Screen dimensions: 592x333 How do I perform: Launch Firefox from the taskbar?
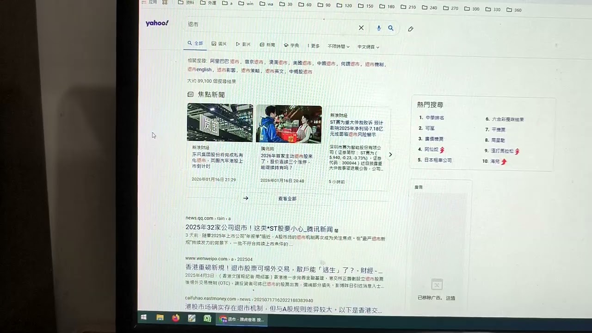click(176, 318)
